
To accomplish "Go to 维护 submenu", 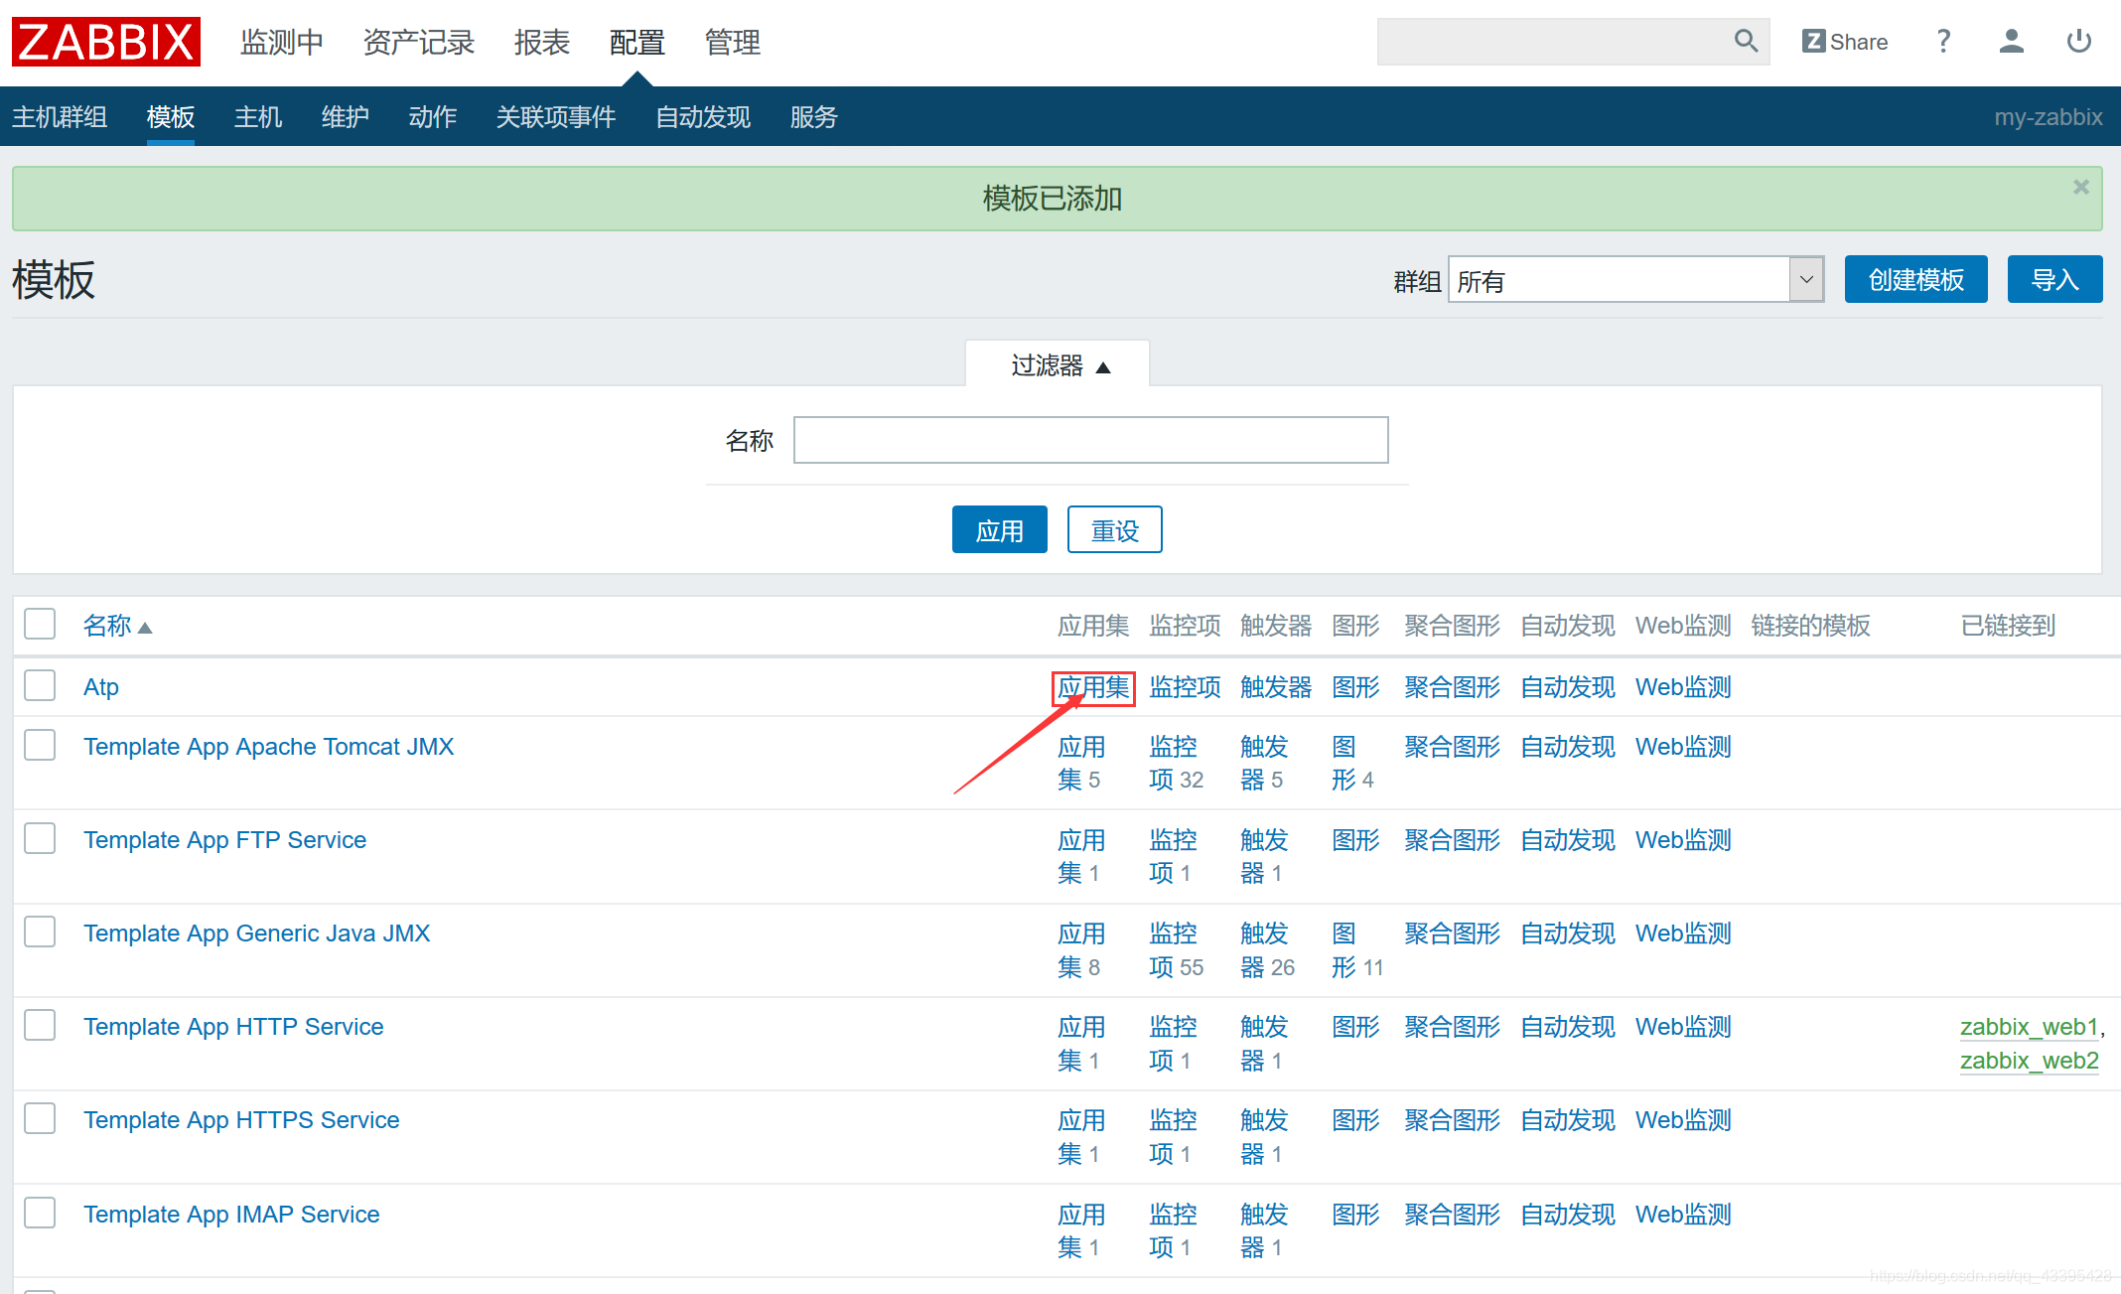I will click(x=346, y=117).
